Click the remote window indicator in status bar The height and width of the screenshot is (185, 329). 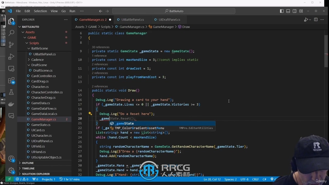click(x=10, y=179)
